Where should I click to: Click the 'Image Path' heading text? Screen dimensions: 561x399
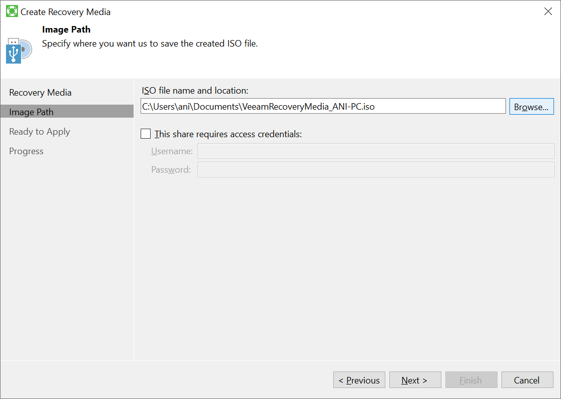66,30
